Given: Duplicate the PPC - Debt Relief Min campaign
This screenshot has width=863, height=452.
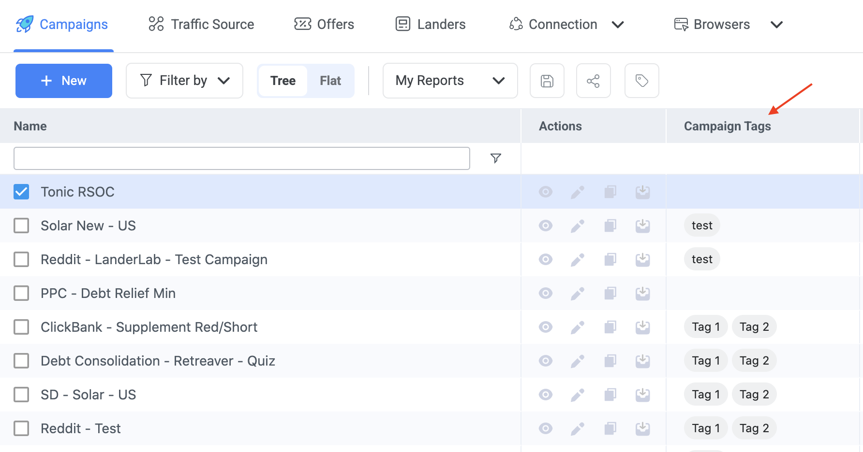Looking at the screenshot, I should 610,293.
